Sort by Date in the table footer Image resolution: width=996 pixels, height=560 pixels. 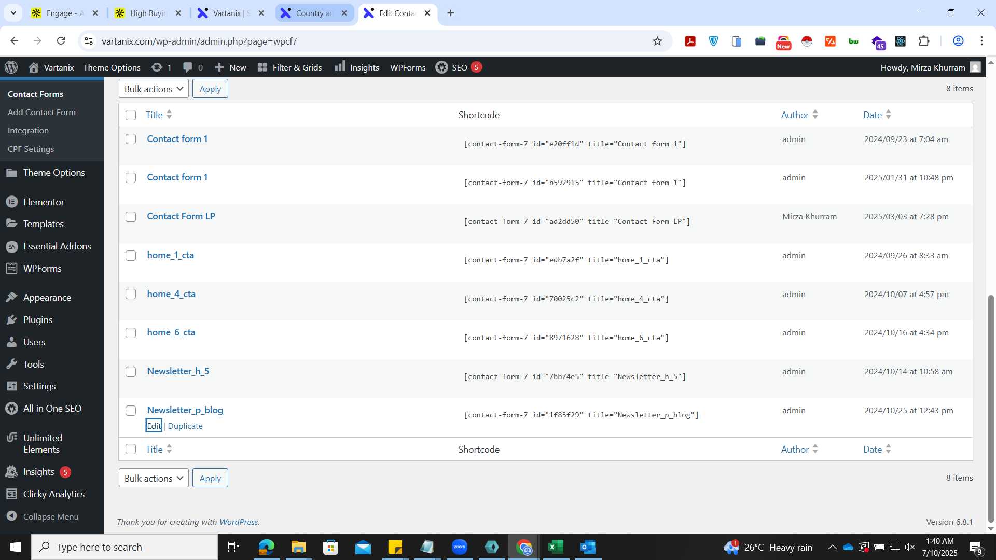877,449
